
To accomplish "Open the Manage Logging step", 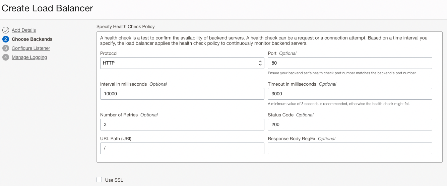I will pos(29,57).
